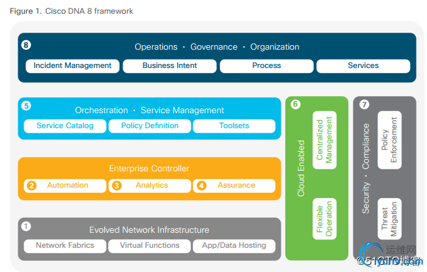Click the Security vertical label
This screenshot has height=272, width=427.
click(x=366, y=197)
